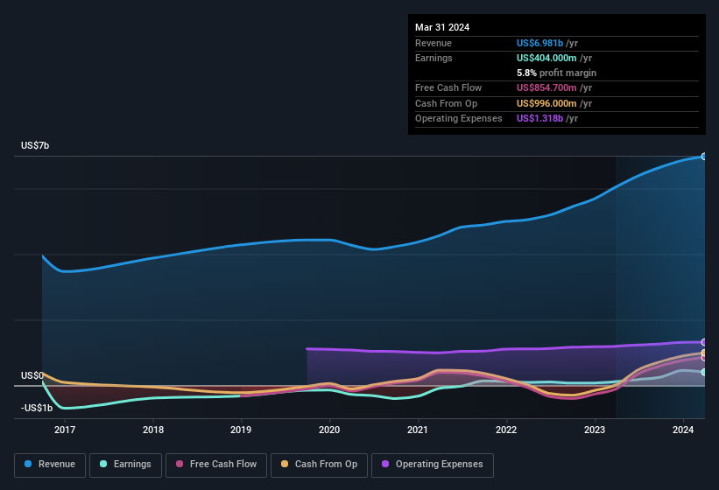Viewport: 719px width, 490px height.
Task: Click the 5.8% profit margin text
Action: pyautogui.click(x=556, y=73)
